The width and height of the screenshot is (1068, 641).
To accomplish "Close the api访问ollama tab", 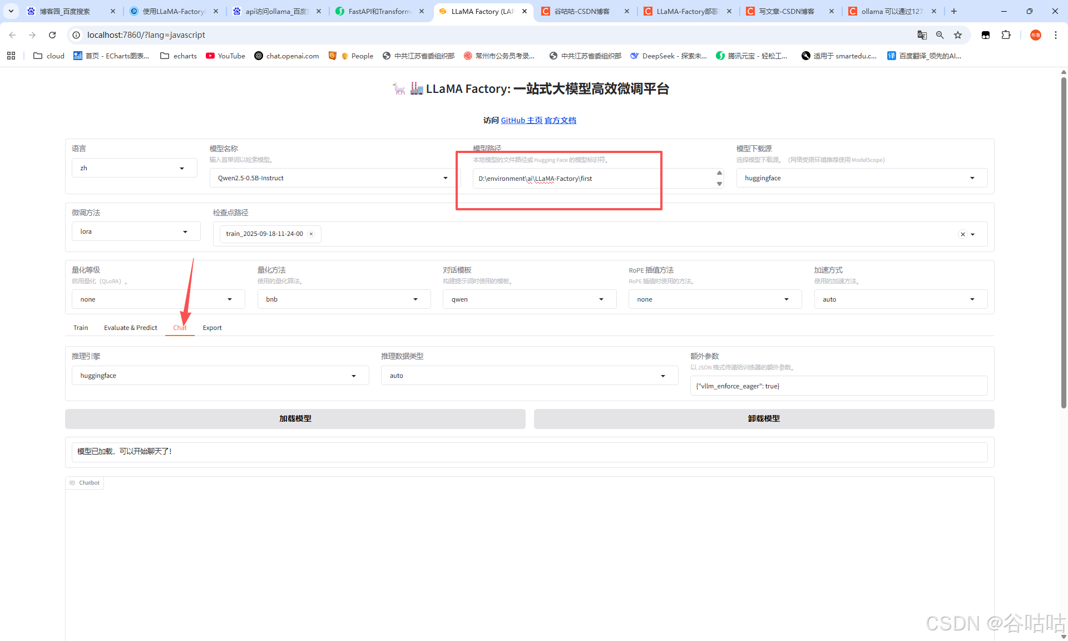I will 319,11.
